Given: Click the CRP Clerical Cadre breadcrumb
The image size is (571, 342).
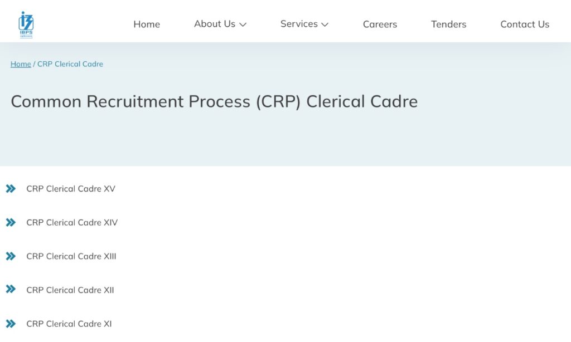Looking at the screenshot, I should tap(70, 64).
